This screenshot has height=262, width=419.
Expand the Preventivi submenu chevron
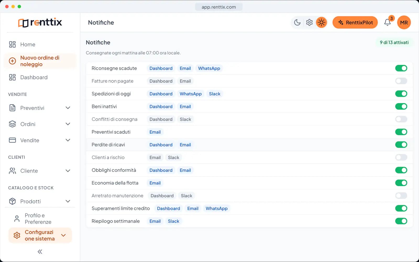68,108
